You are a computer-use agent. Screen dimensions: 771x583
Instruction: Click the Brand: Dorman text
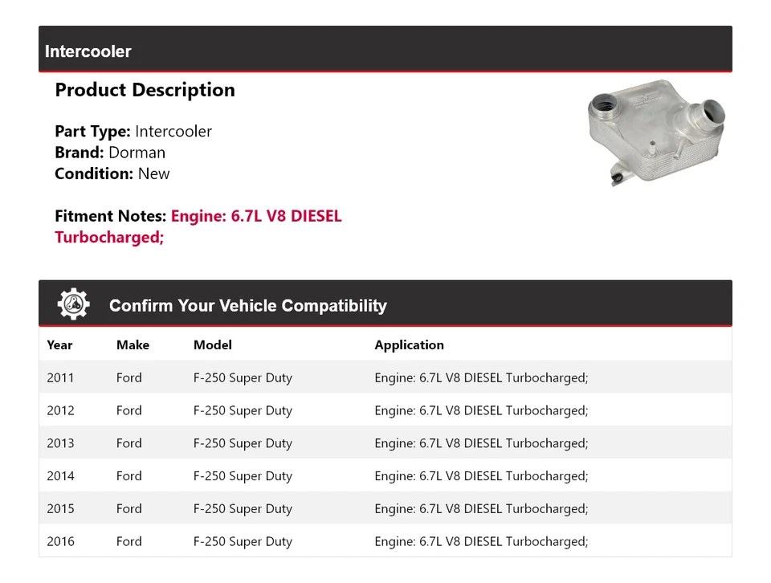(x=110, y=153)
